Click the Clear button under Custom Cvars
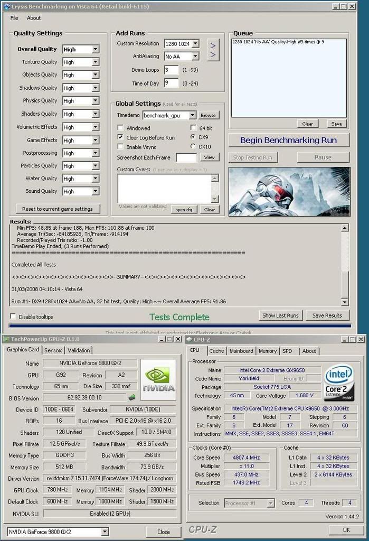This screenshot has width=369, height=541. (210, 209)
